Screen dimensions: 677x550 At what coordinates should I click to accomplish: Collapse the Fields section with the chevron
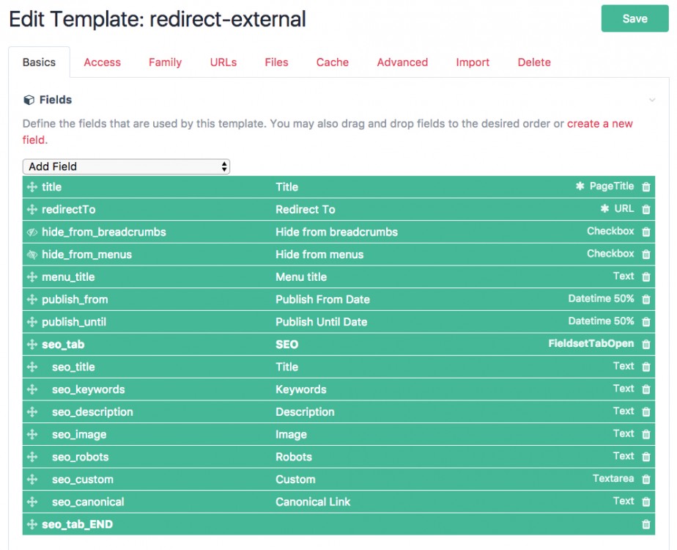coord(651,100)
